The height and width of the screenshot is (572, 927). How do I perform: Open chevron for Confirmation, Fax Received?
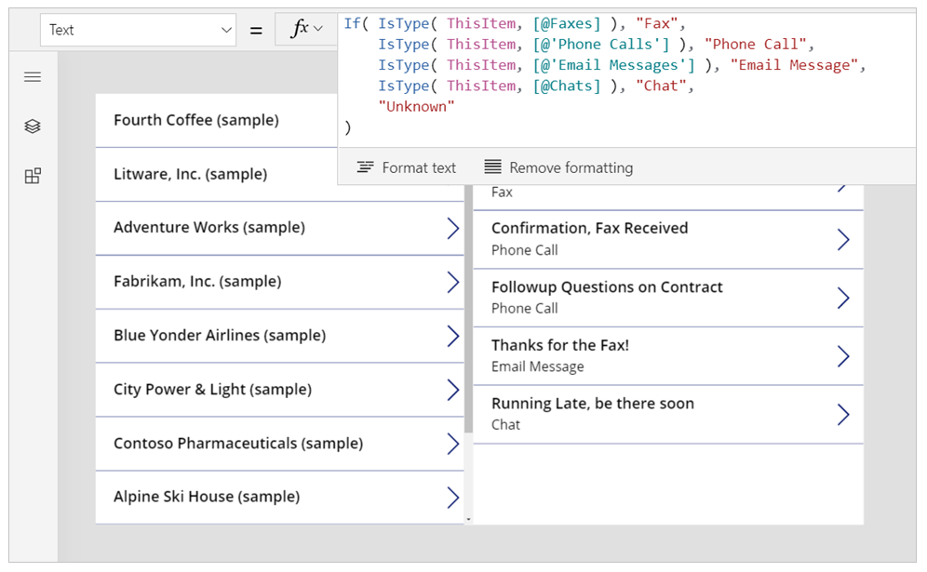point(843,239)
